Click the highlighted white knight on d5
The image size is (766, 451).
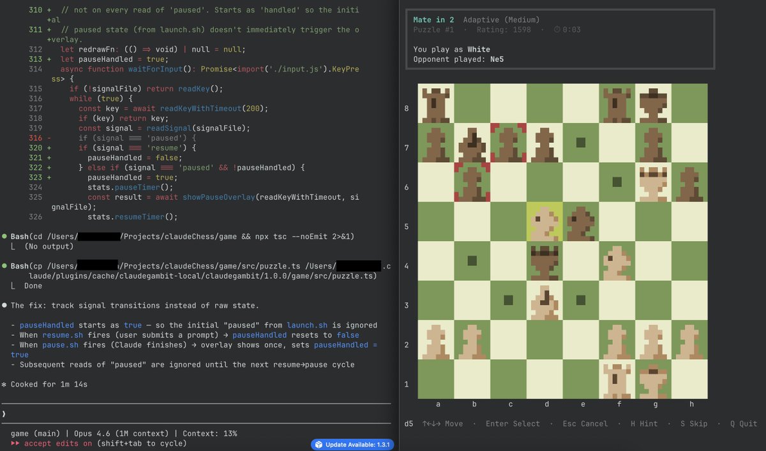click(x=545, y=222)
